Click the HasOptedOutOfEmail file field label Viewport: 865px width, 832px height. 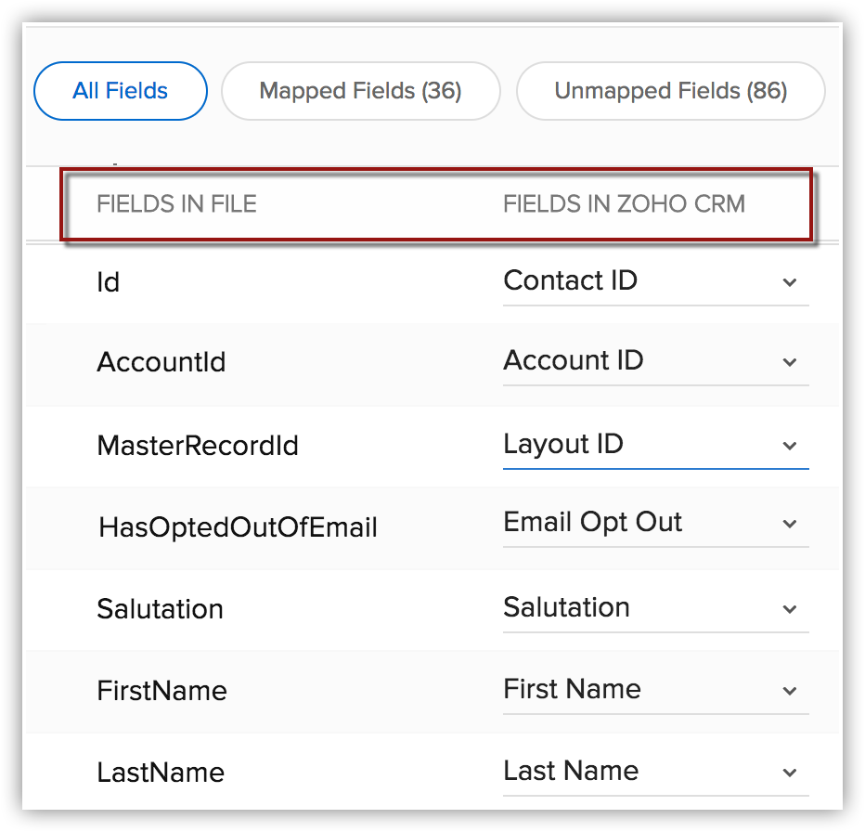[x=238, y=528]
